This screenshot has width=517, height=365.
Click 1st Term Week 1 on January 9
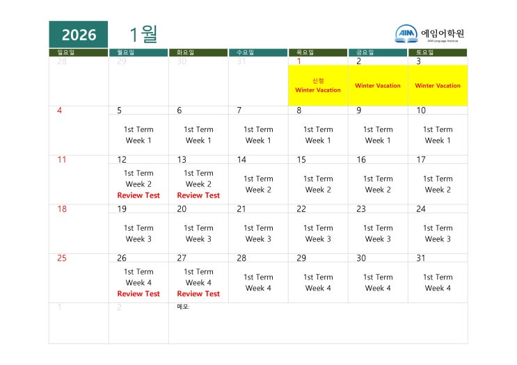coord(378,135)
